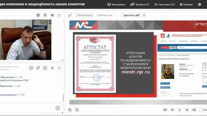The height and width of the screenshot is (116, 207).
Task: Switch to the Презентация tab
Action: coord(84,15)
